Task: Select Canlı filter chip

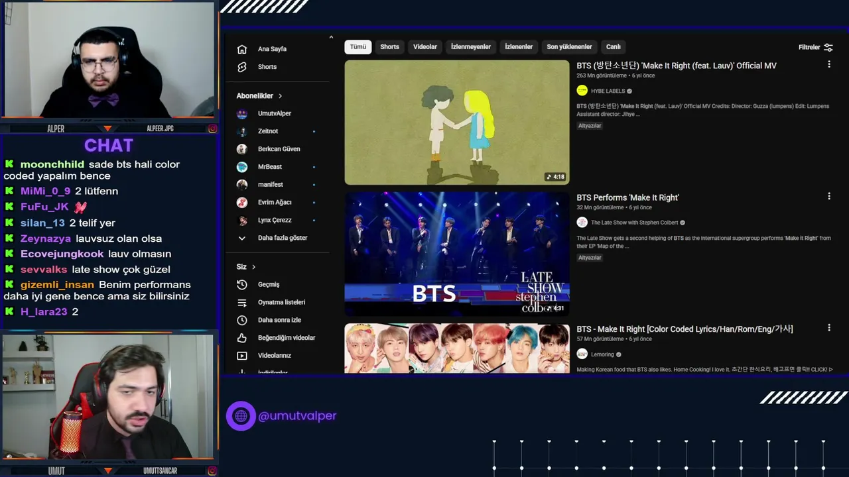Action: 614,47
